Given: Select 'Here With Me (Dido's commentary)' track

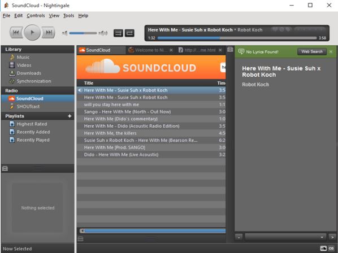Looking at the screenshot, I should point(151,119).
